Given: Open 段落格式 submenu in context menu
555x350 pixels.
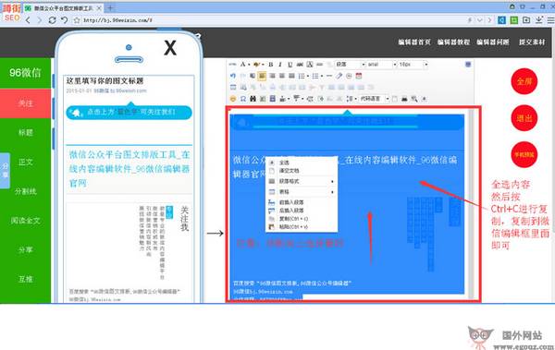Looking at the screenshot, I should pyautogui.click(x=302, y=181).
